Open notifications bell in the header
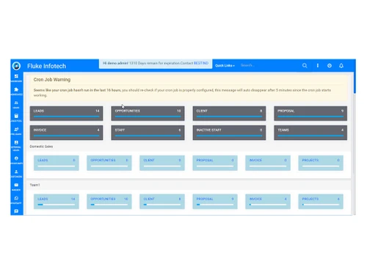The image size is (367, 275). 341,65
